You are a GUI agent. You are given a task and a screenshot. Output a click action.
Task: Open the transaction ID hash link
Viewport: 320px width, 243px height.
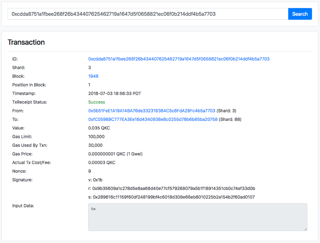pyautogui.click(x=179, y=59)
